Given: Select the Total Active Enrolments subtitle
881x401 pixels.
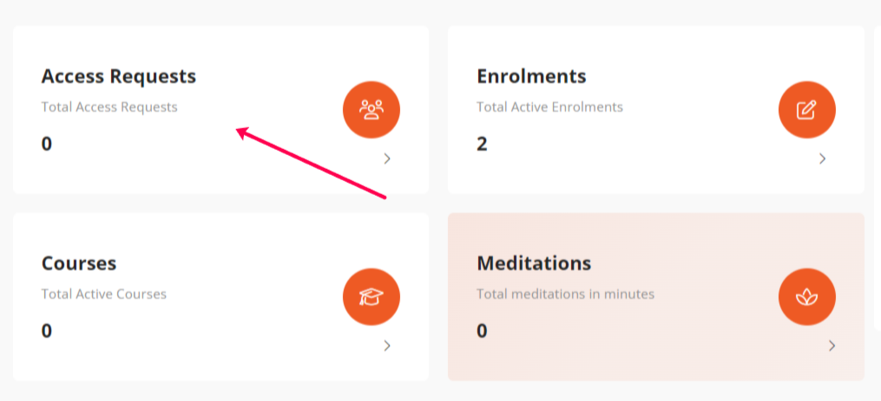Looking at the screenshot, I should point(549,107).
